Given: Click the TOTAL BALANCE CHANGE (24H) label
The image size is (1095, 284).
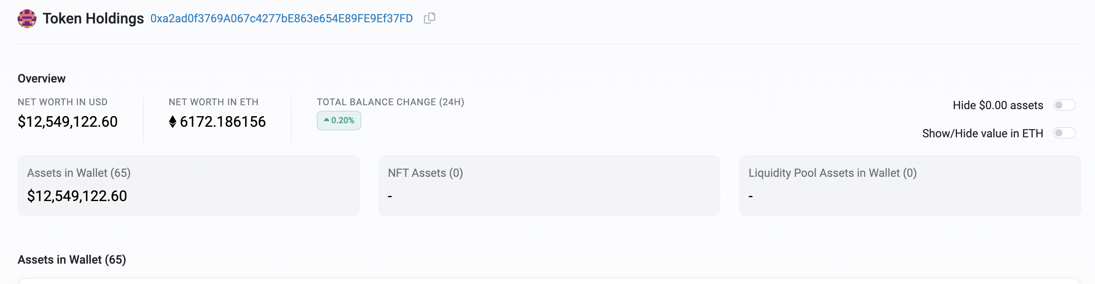Looking at the screenshot, I should pos(390,102).
